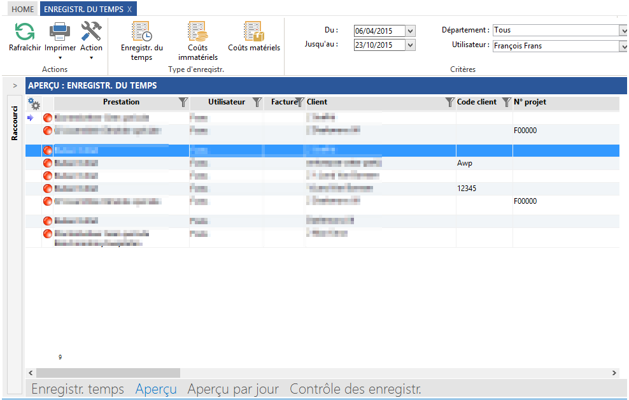This screenshot has width=629, height=400.
Task: Close the ENREGISTR. DU TEMPS tab
Action: (130, 9)
